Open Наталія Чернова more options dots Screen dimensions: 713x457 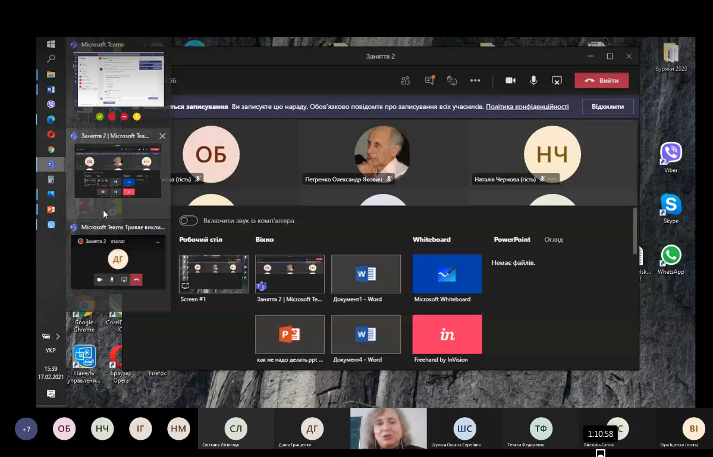pyautogui.click(x=552, y=179)
